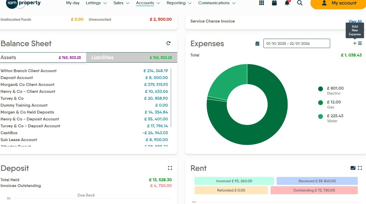Click the View All link
366x204 pixels.
355,21
